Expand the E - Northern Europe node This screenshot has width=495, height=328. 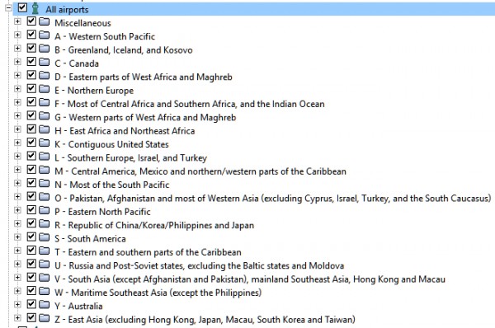[17, 89]
